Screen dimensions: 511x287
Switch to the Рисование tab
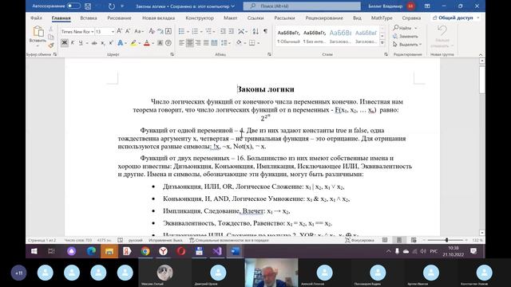(x=119, y=18)
